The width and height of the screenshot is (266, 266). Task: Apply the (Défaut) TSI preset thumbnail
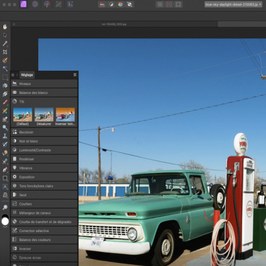coord(22,115)
